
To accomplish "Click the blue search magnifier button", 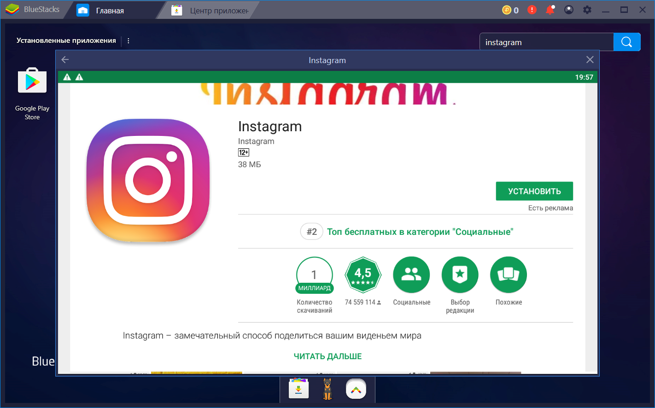I will coord(627,42).
